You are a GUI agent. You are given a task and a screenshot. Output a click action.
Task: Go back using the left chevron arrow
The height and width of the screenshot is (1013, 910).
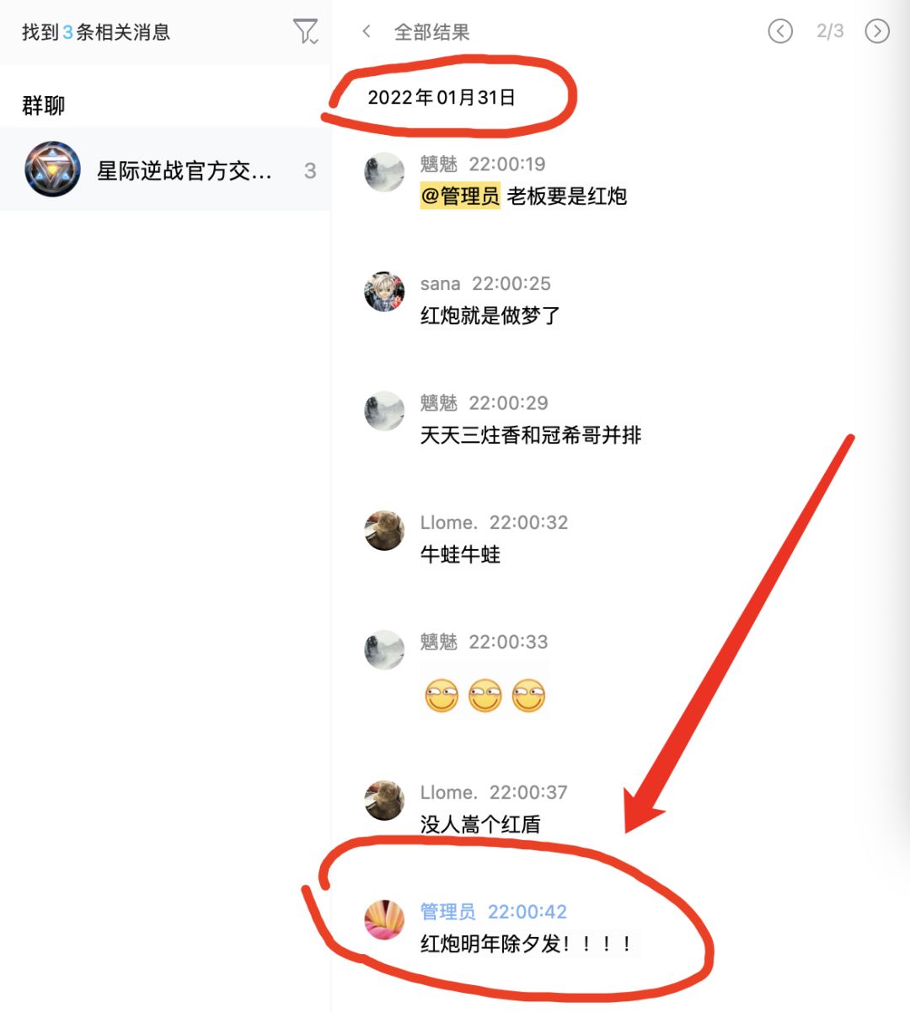click(366, 32)
